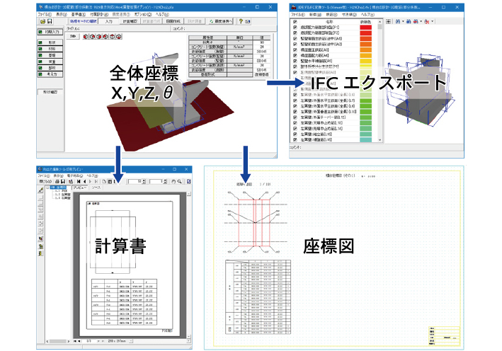Open オプション menu in main design window
Image resolution: width=502 pixels, height=351 pixels.
tap(143, 14)
